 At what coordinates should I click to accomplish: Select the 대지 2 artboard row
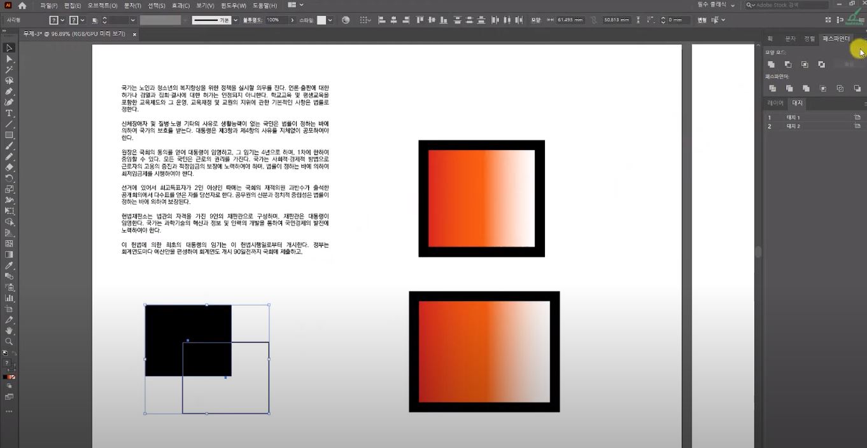point(793,126)
